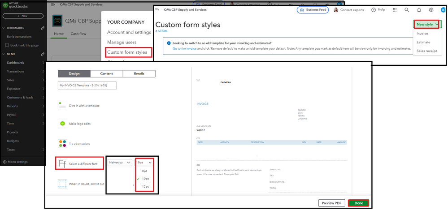Open Customers & leads in sidebar

tap(20, 97)
